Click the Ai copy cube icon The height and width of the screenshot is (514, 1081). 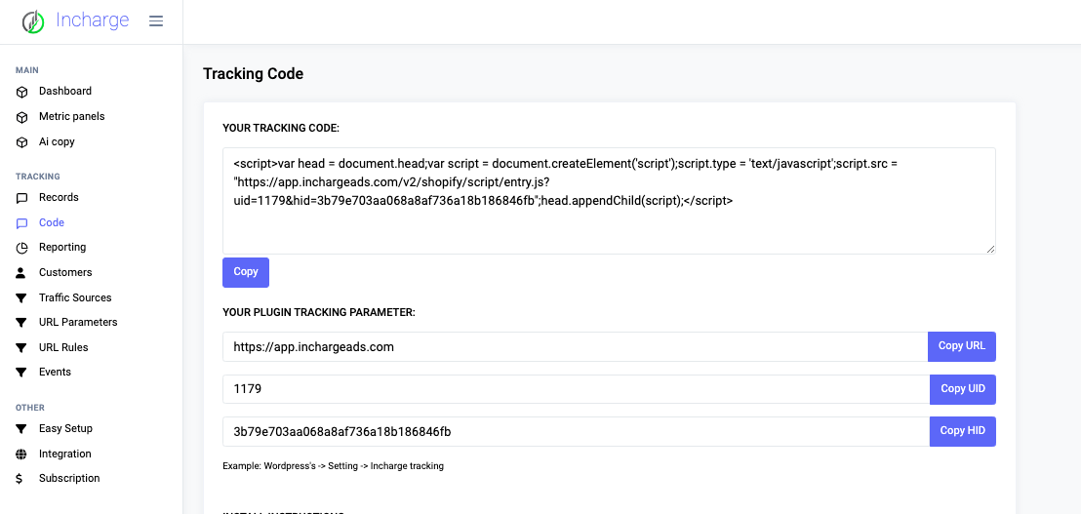tap(22, 142)
